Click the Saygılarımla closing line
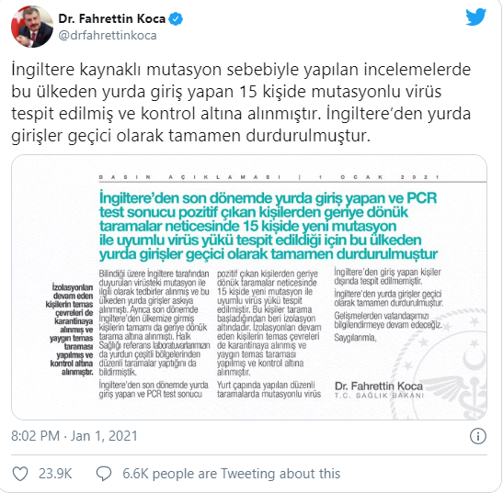Image resolution: width=503 pixels, height=493 pixels. click(x=355, y=338)
